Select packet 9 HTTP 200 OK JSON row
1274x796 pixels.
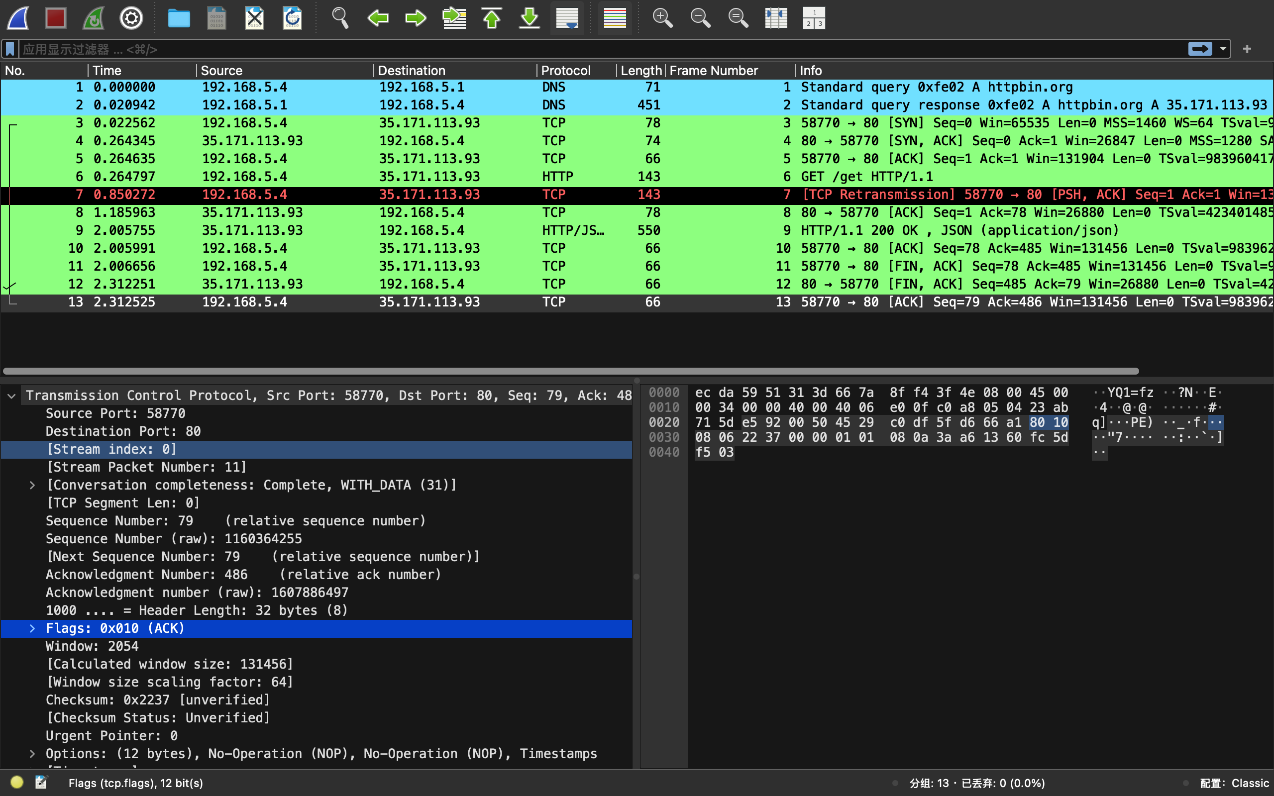click(637, 230)
